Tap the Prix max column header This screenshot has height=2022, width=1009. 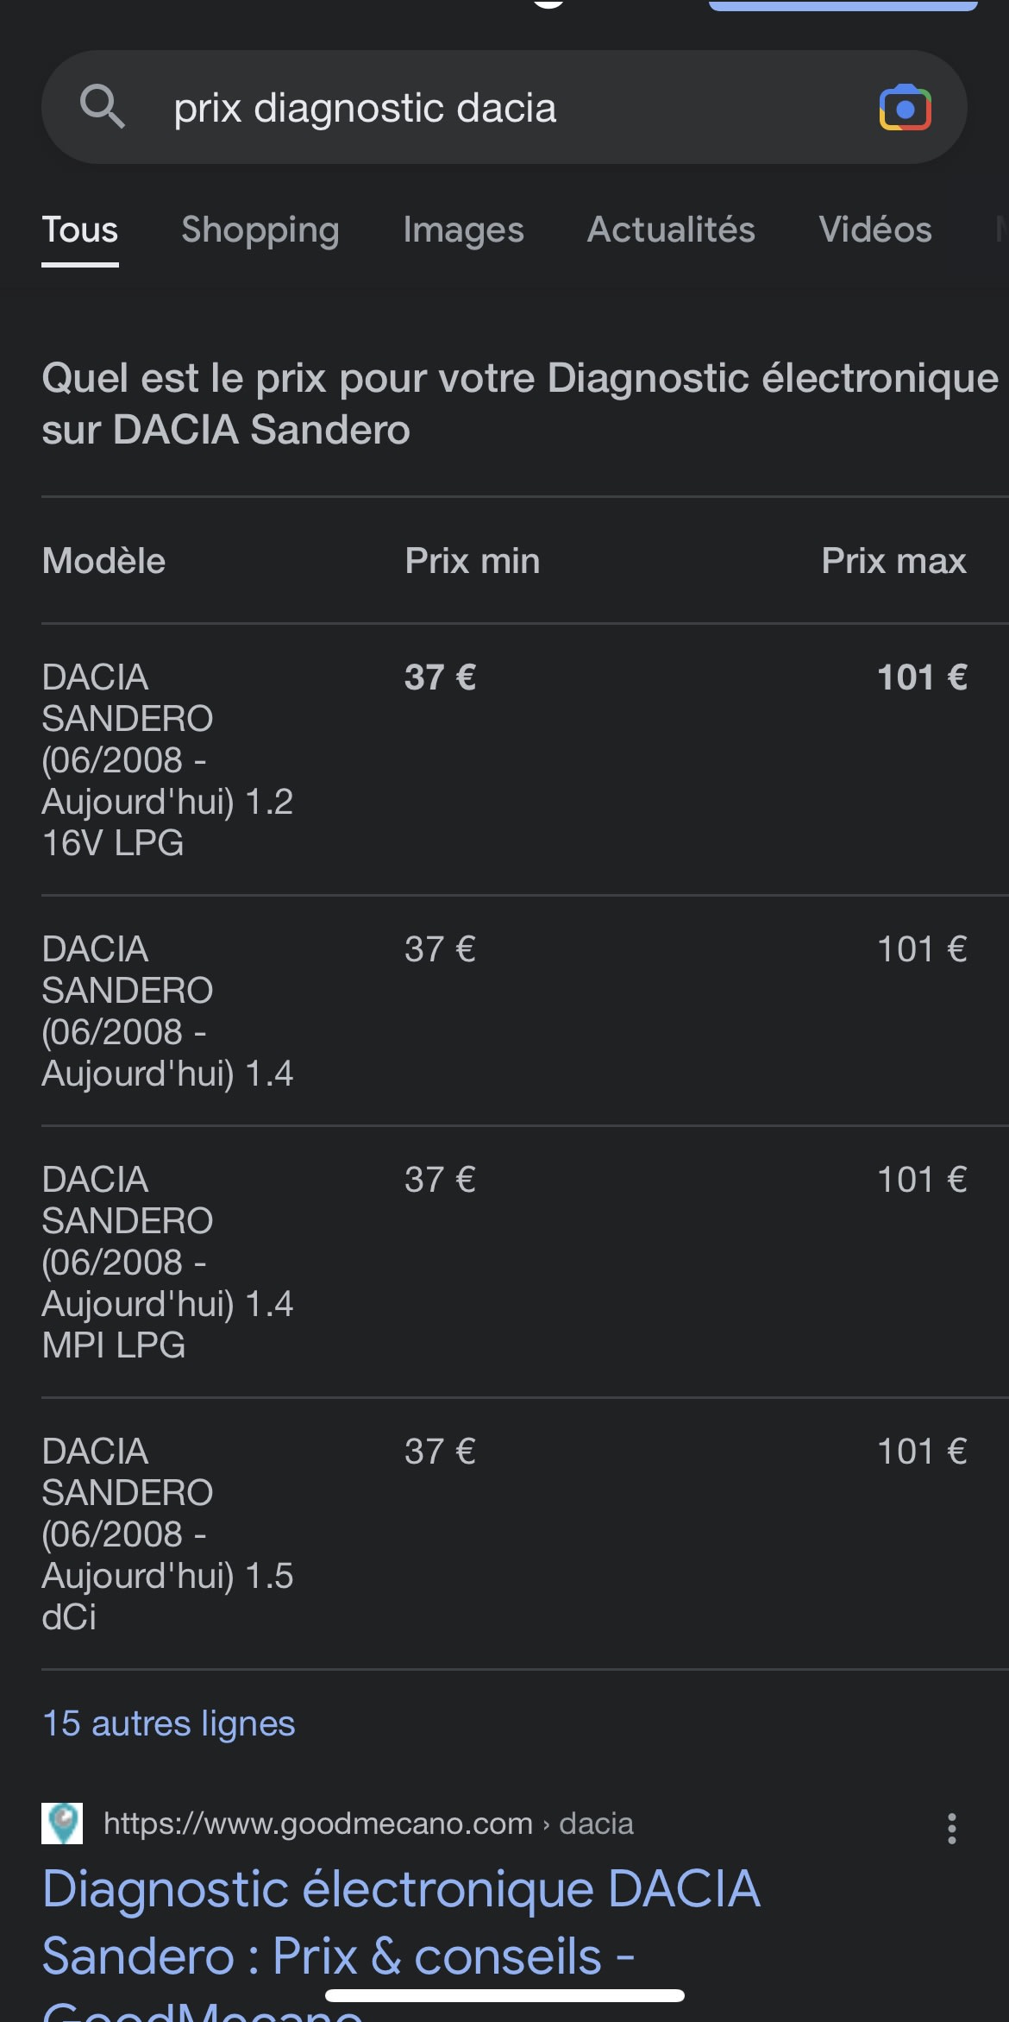(893, 561)
